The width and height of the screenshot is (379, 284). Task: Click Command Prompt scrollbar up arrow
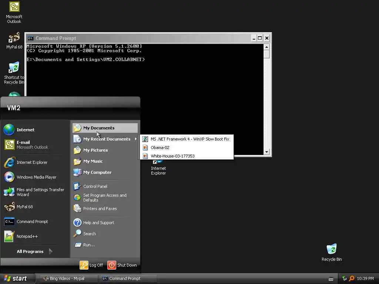tap(266, 47)
